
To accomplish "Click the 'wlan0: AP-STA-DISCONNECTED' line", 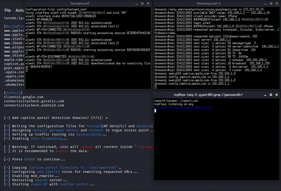I will point(60,57).
